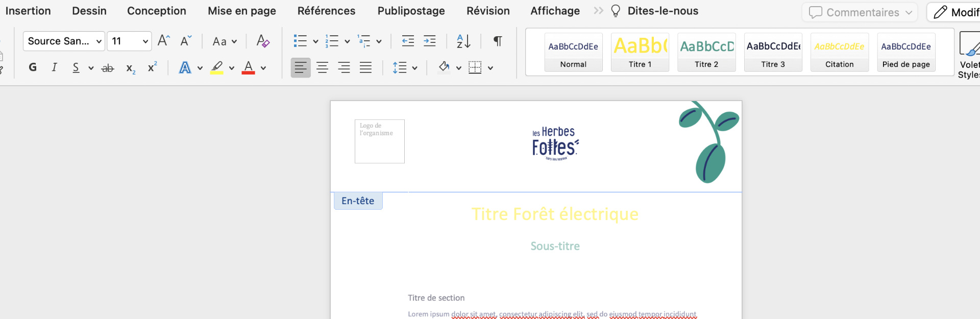Click the Commentaires button
The height and width of the screenshot is (319, 980).
click(x=860, y=12)
